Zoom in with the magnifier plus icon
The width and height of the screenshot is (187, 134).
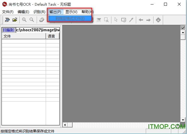click(24, 20)
